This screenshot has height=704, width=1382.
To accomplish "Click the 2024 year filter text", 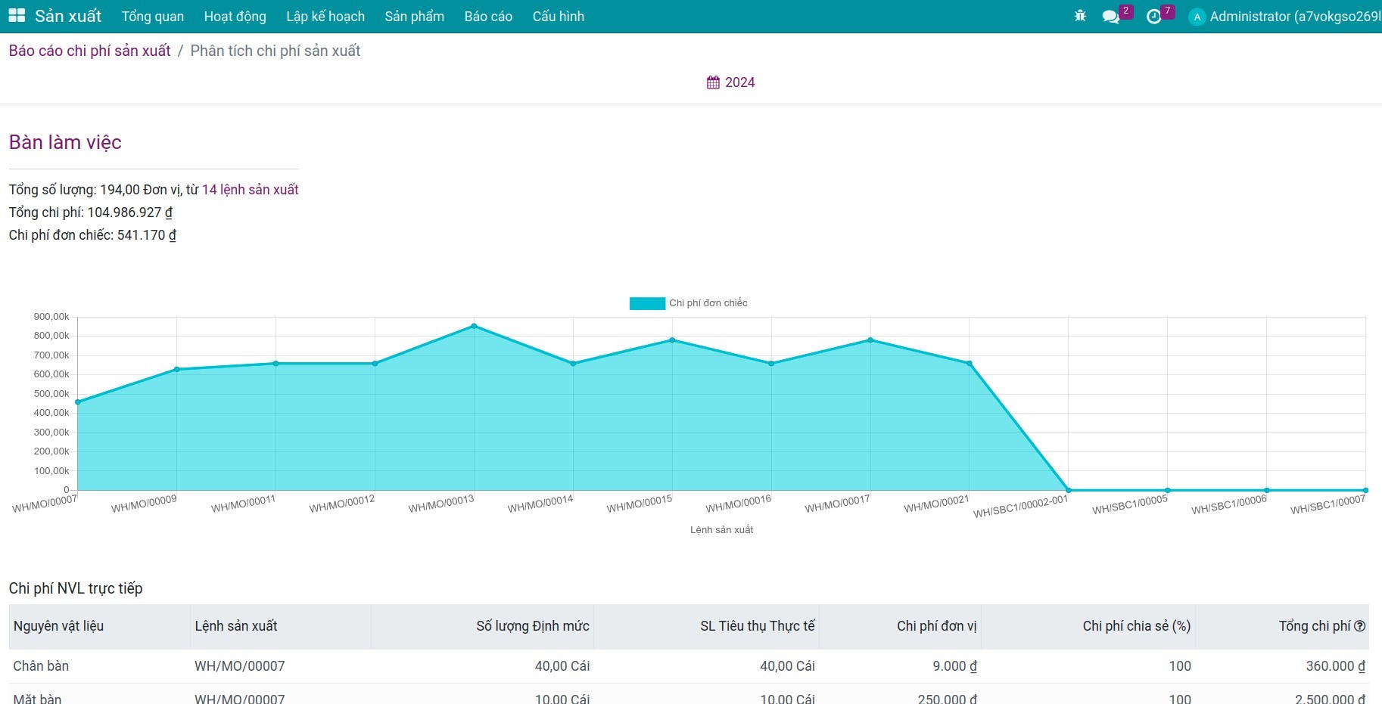I will coord(739,82).
